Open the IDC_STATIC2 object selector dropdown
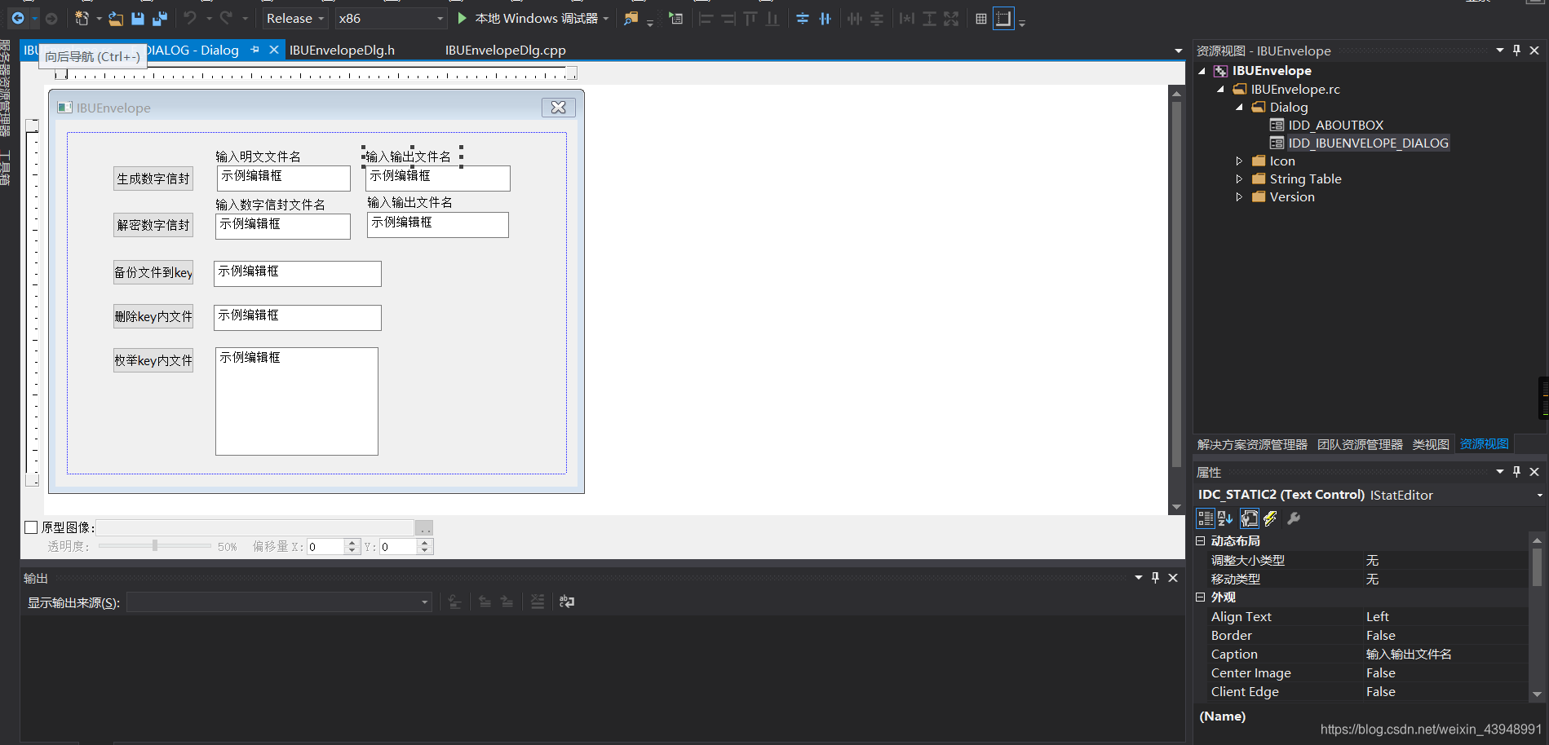 [x=1539, y=495]
